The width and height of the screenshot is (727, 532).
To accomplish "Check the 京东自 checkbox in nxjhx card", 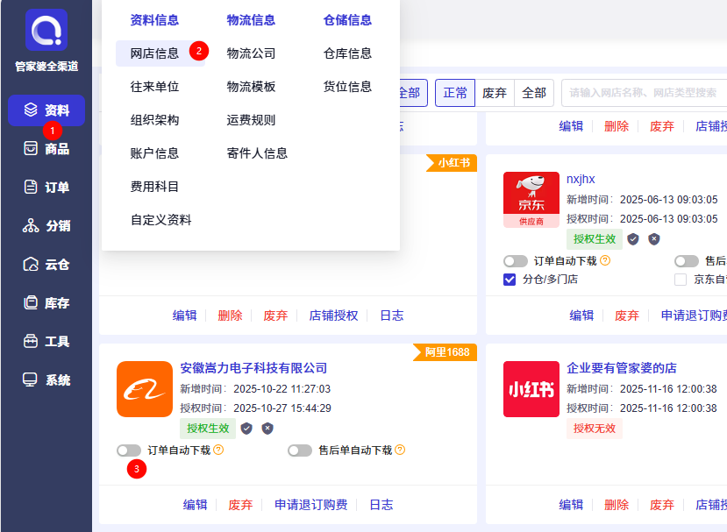I will [x=681, y=280].
